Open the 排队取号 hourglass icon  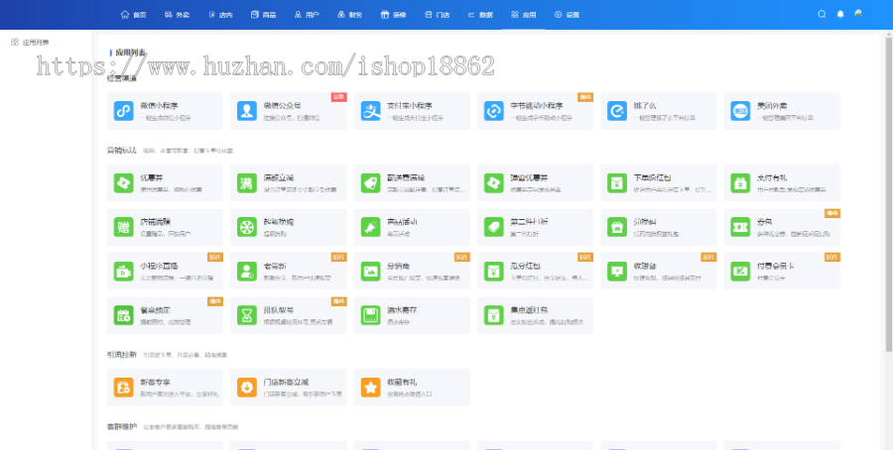coord(247,315)
